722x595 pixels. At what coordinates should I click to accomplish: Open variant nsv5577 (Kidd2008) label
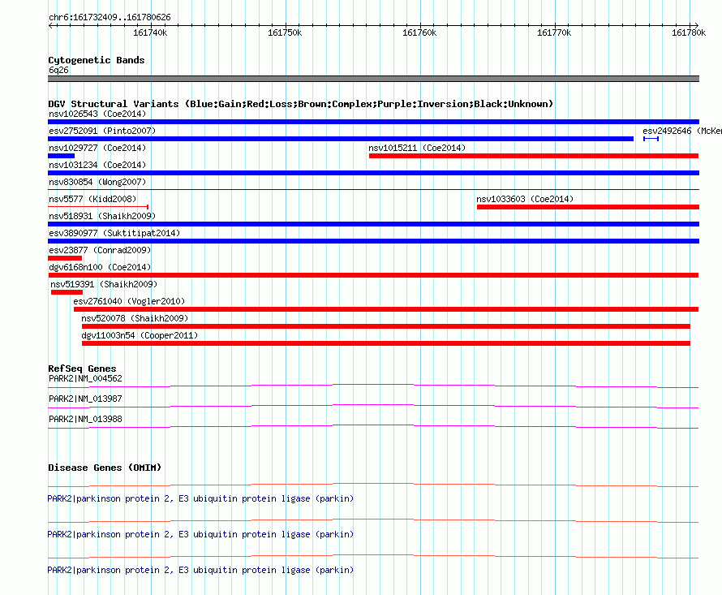pos(92,199)
